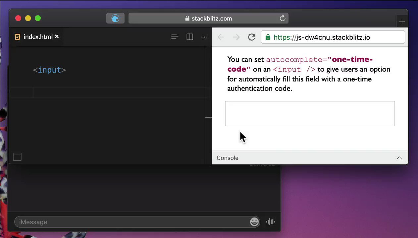418x238 pixels.
Task: Start a voice message with the waveform icon
Action: (x=270, y=222)
